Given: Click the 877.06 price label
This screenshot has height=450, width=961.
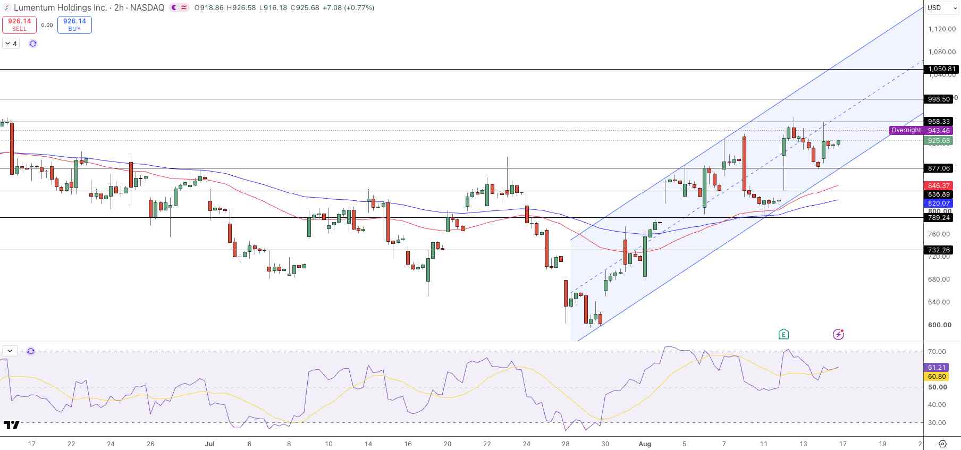Looking at the screenshot, I should coord(939,168).
